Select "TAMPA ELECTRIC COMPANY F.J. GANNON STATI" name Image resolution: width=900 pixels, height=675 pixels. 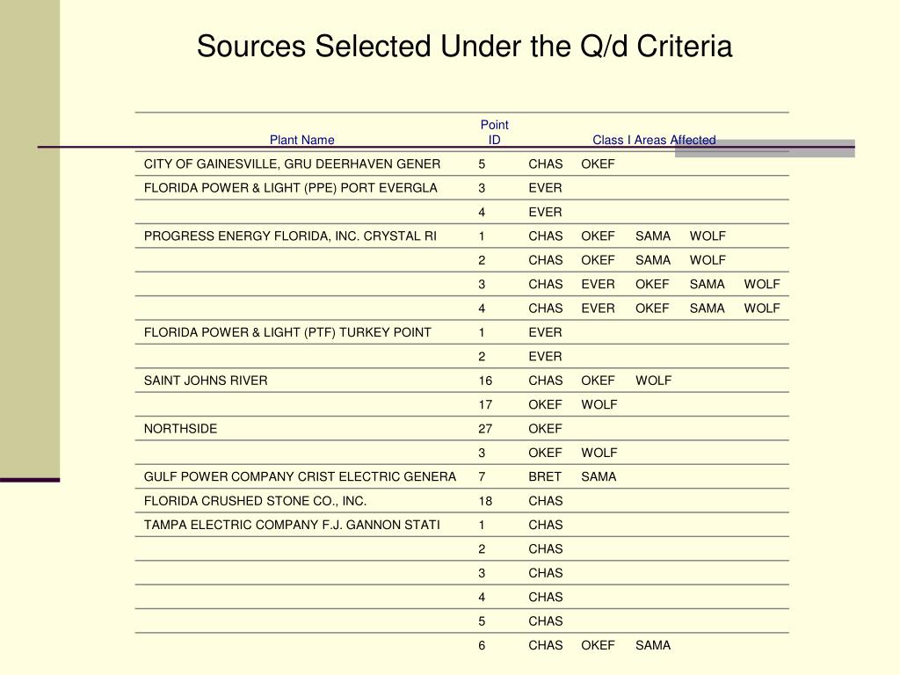pyautogui.click(x=292, y=526)
